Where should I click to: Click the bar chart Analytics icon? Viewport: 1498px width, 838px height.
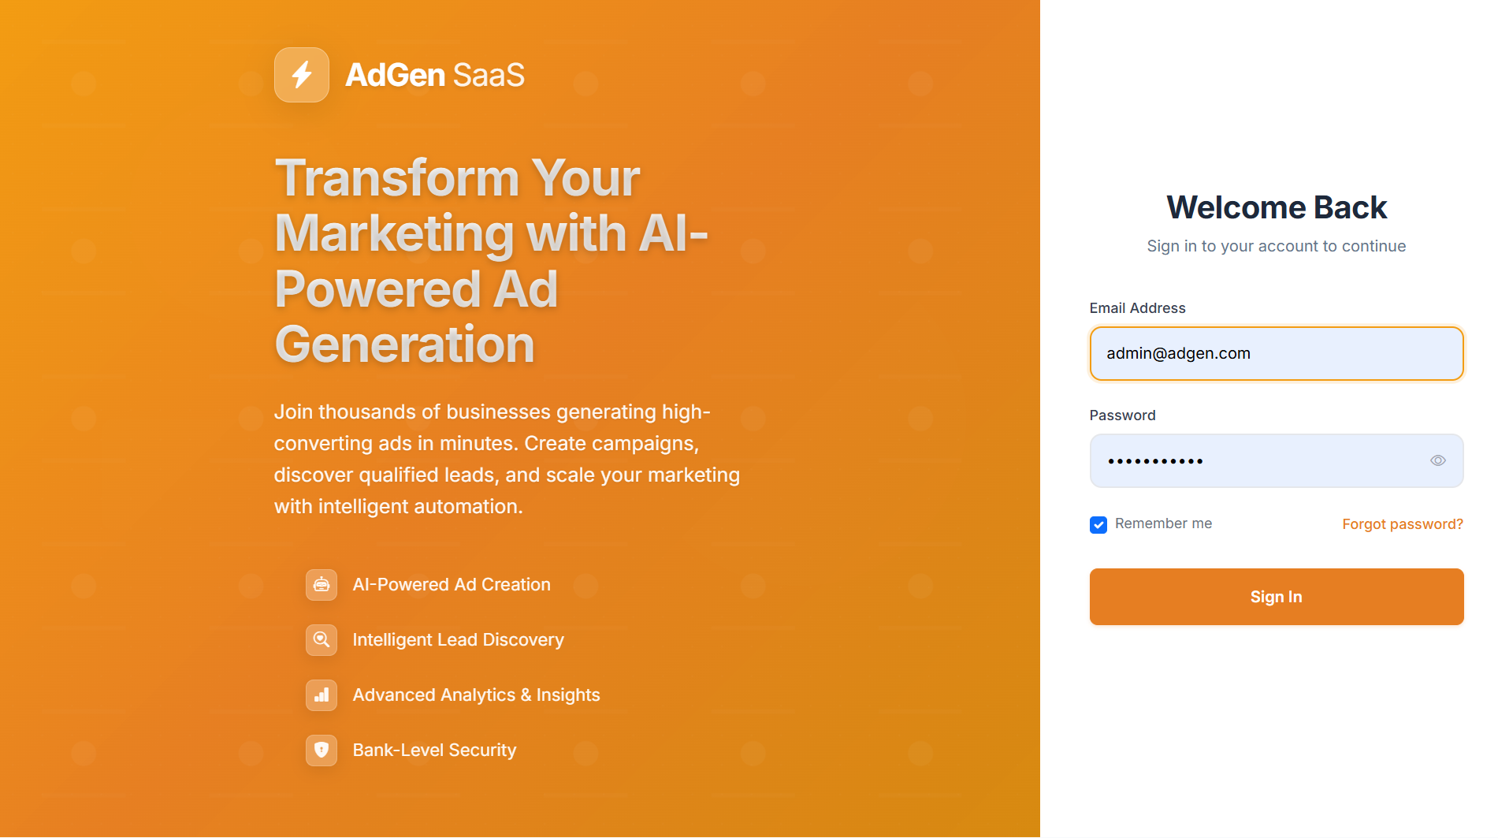tap(322, 695)
